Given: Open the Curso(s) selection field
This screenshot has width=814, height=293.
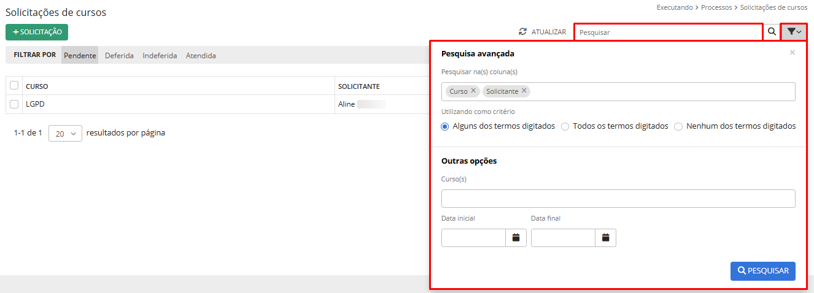Looking at the screenshot, I should point(618,199).
